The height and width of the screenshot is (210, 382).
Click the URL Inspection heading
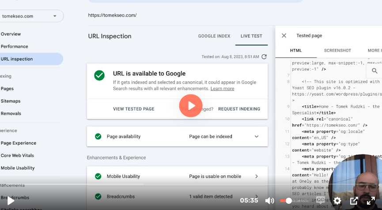[110, 36]
